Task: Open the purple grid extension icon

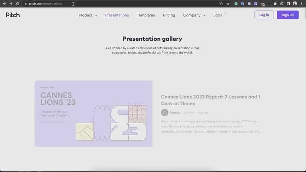Action: pos(256,4)
